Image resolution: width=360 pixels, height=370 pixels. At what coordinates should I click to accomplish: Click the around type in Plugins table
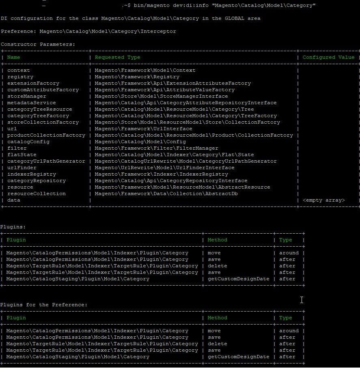tap(289, 253)
